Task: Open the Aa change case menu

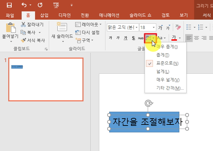Action: coord(161,38)
